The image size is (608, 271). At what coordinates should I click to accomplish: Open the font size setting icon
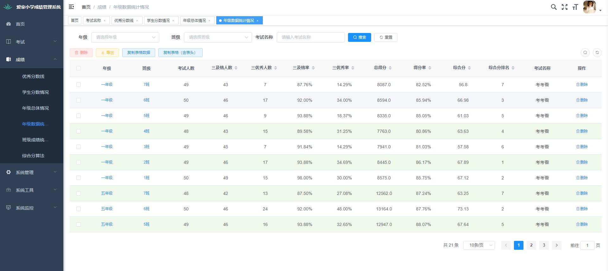point(575,7)
